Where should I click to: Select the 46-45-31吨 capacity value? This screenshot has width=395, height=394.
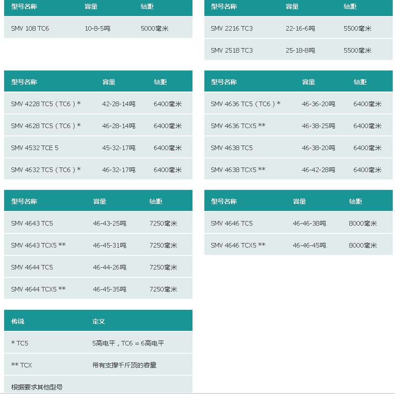pos(110,245)
